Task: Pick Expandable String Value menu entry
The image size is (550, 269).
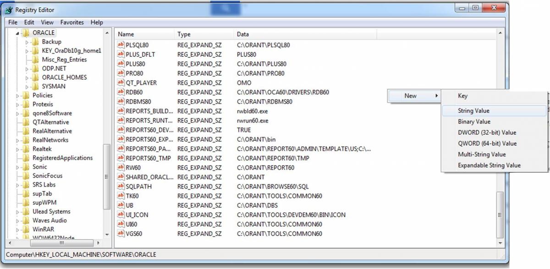Action: 489,165
